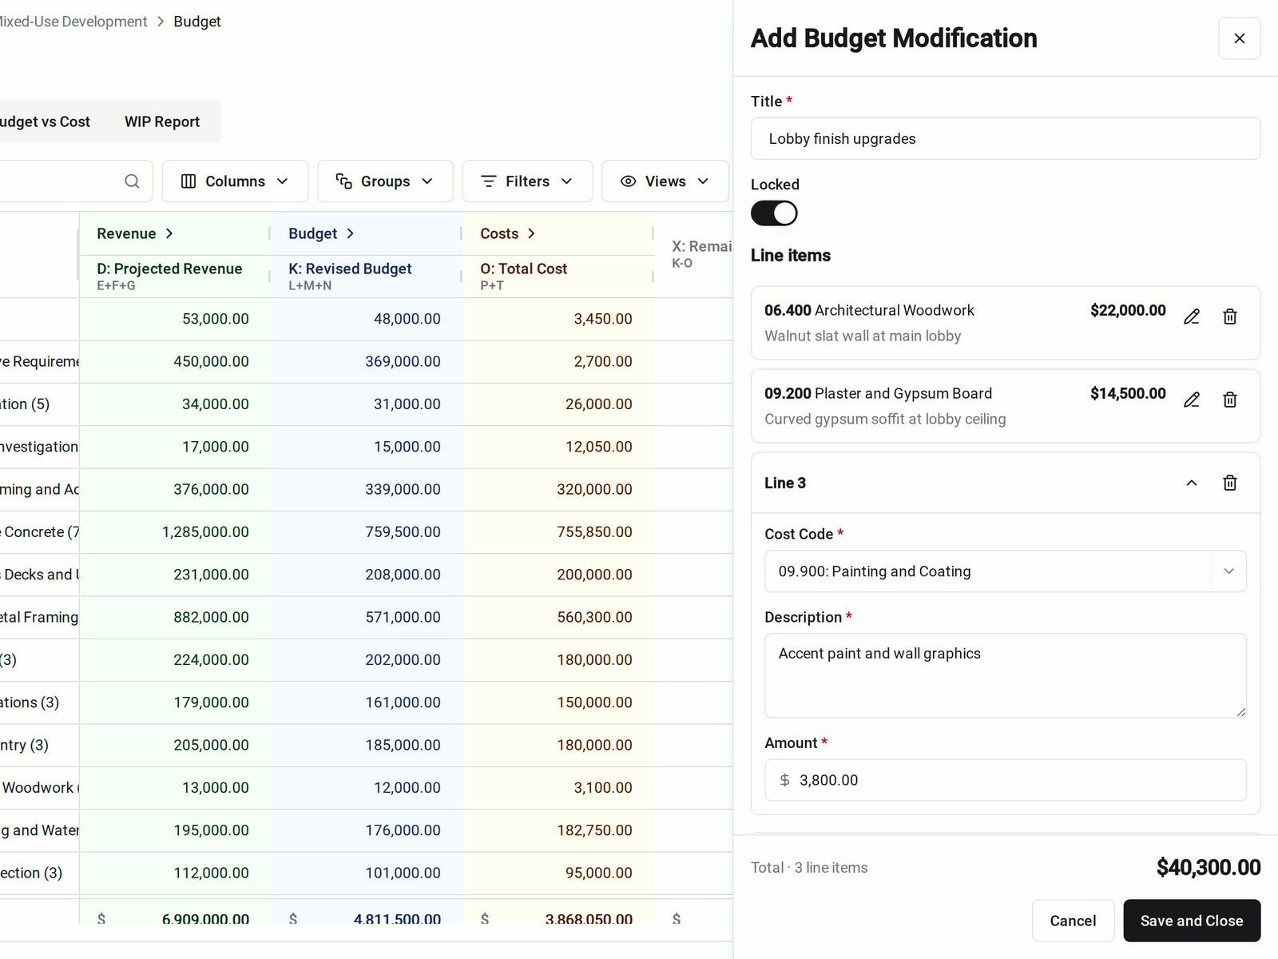
Task: Click the $40,300.00 total amount
Action: (1208, 867)
